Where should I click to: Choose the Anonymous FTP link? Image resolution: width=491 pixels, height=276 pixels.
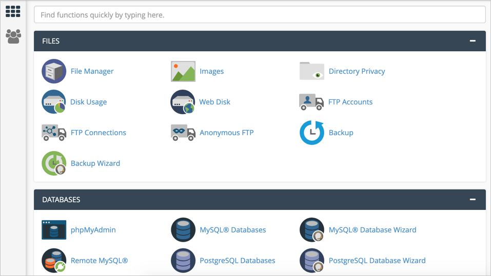(x=227, y=133)
